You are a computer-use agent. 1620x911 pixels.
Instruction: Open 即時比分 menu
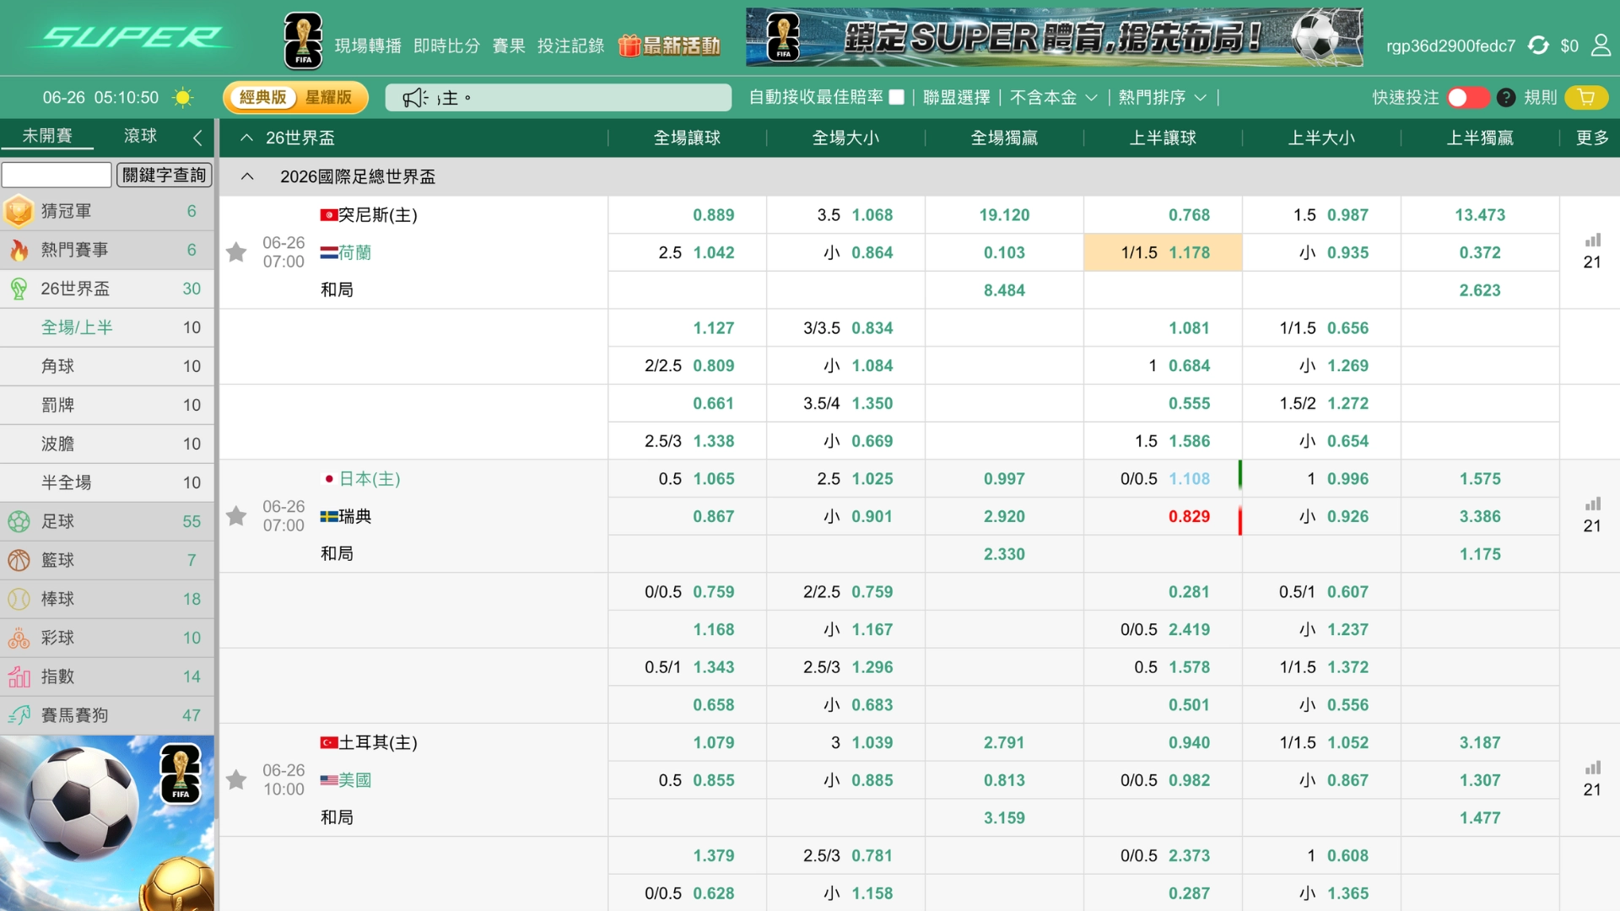(446, 46)
